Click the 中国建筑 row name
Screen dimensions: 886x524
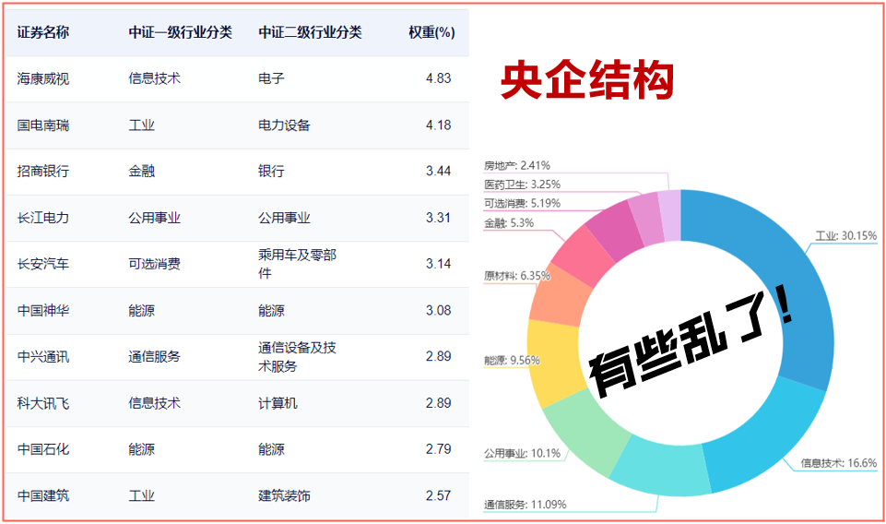point(42,495)
